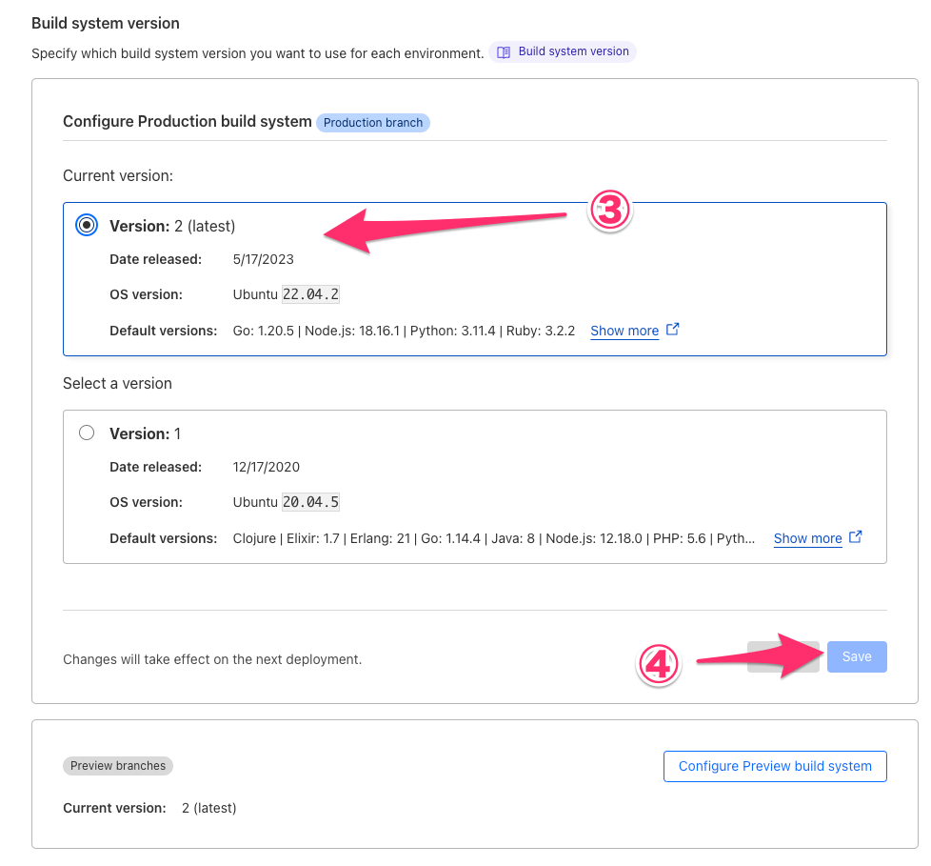Click the Build system version page heading
The width and height of the screenshot is (931, 866).
(x=106, y=23)
